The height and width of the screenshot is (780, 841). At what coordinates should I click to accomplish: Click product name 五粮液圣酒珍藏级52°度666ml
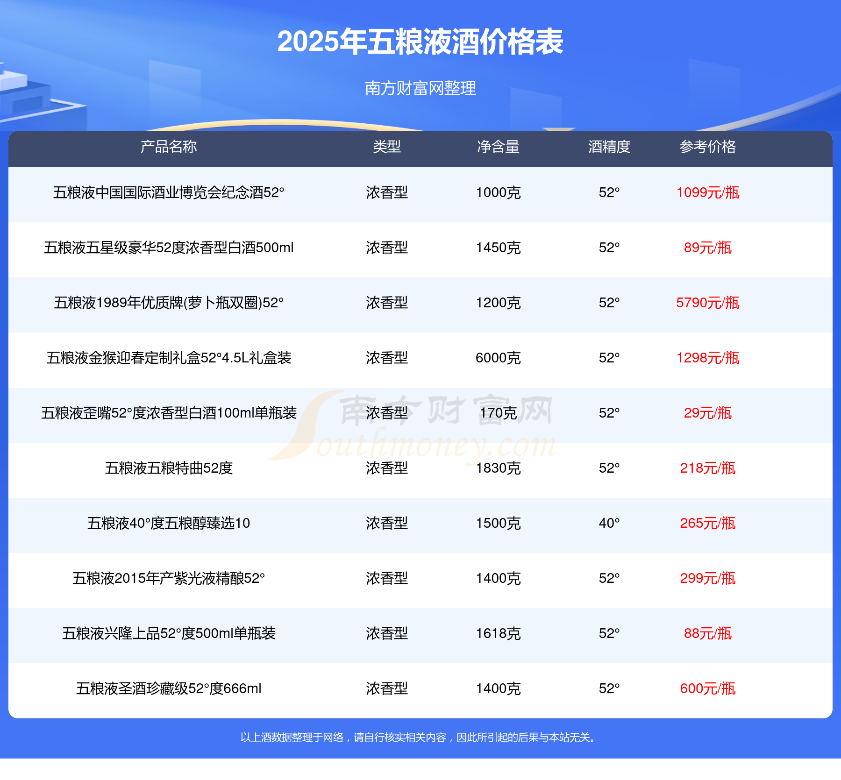pyautogui.click(x=169, y=688)
